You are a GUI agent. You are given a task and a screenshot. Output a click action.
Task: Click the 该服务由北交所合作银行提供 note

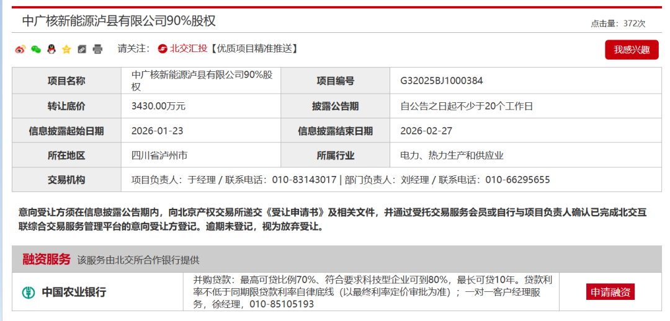point(138,260)
